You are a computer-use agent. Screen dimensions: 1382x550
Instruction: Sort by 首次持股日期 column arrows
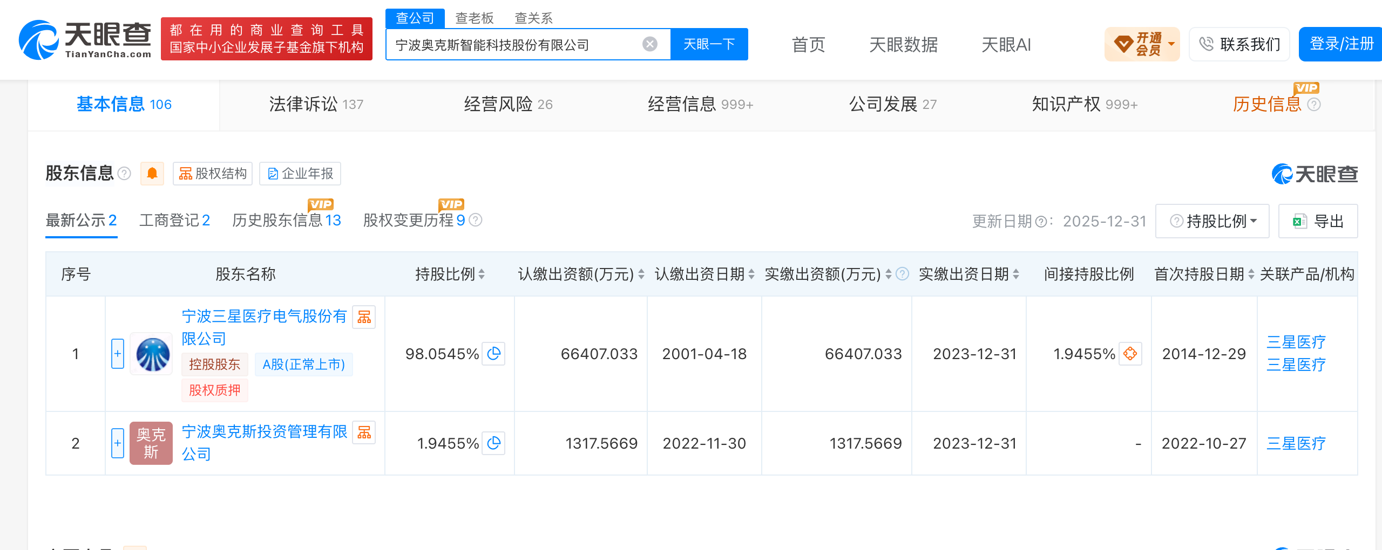coord(1251,274)
